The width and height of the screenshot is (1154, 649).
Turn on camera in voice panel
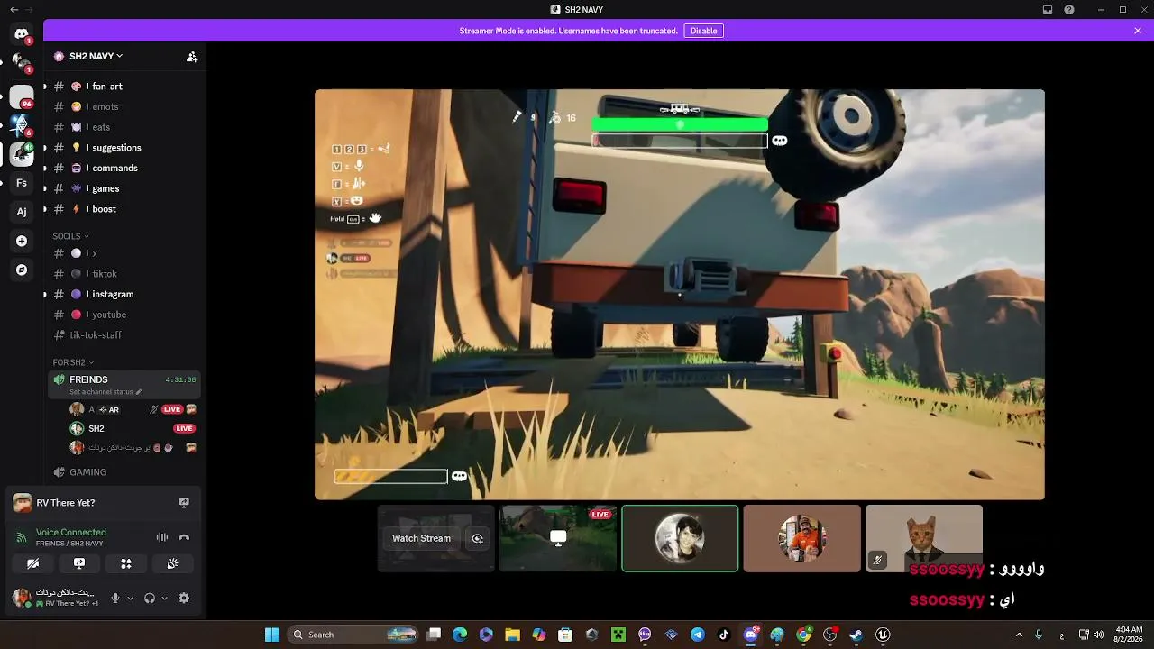point(33,563)
